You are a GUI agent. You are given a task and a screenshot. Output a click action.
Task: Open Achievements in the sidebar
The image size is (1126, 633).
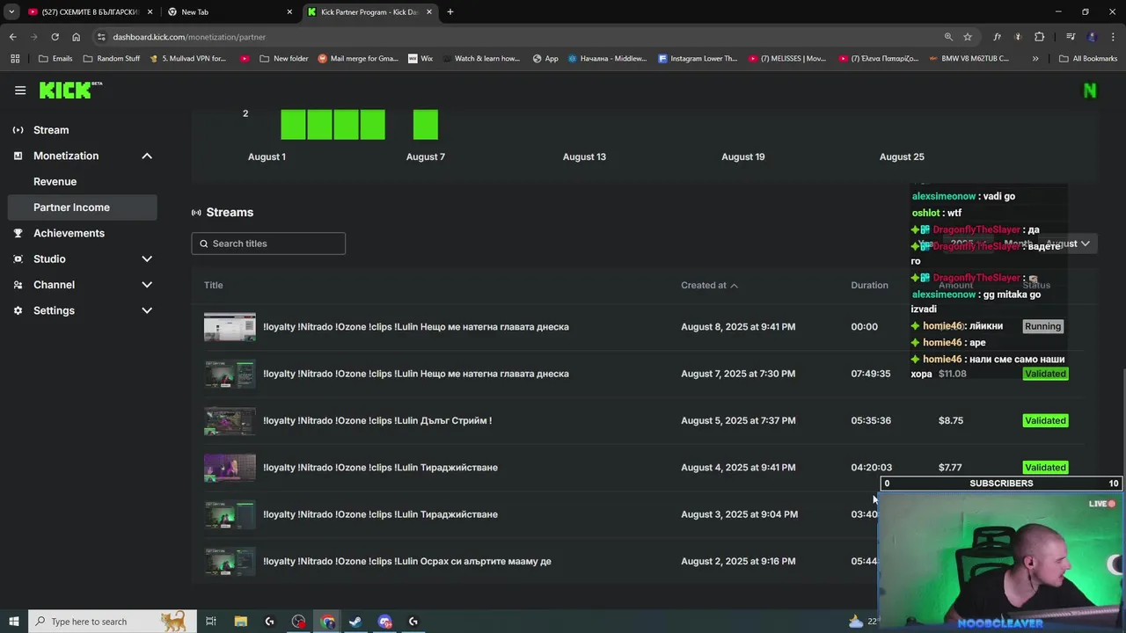click(x=83, y=233)
